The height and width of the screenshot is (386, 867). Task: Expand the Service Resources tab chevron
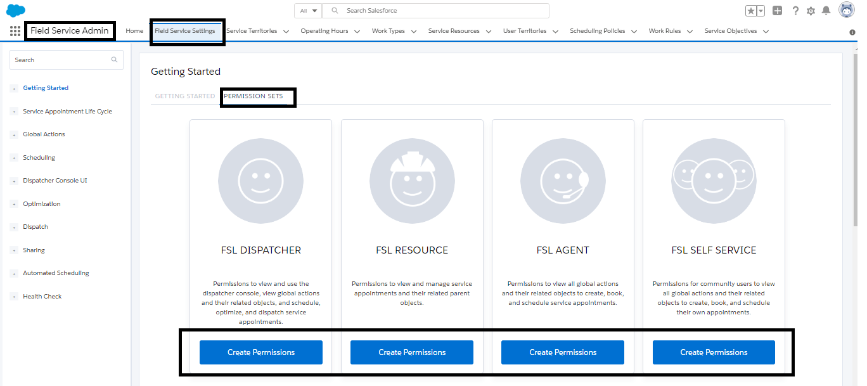[x=489, y=31]
